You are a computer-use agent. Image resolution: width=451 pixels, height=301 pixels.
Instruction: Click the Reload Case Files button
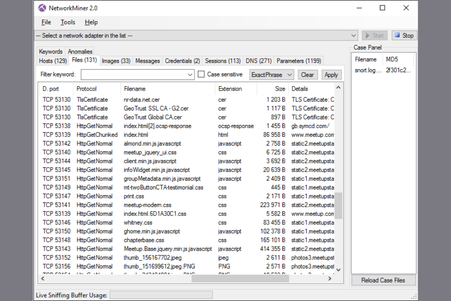coord(383,280)
